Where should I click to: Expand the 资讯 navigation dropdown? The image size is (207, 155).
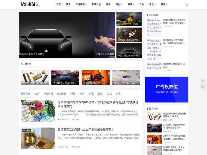[131, 4]
